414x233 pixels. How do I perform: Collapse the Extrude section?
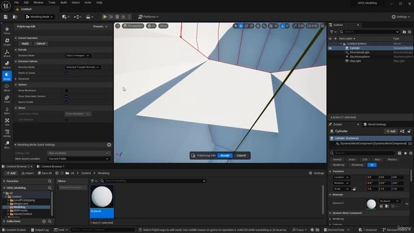16,50
